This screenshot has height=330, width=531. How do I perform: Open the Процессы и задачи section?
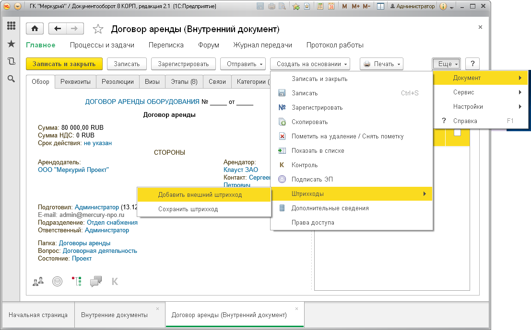pos(102,45)
